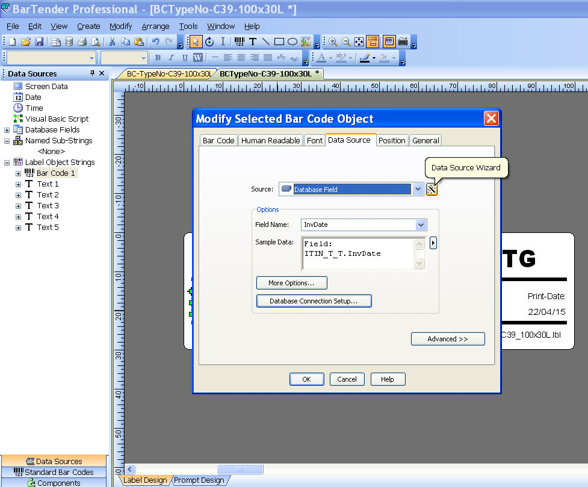Toggle word wrap W button
The width and height of the screenshot is (588, 487).
(x=197, y=58)
